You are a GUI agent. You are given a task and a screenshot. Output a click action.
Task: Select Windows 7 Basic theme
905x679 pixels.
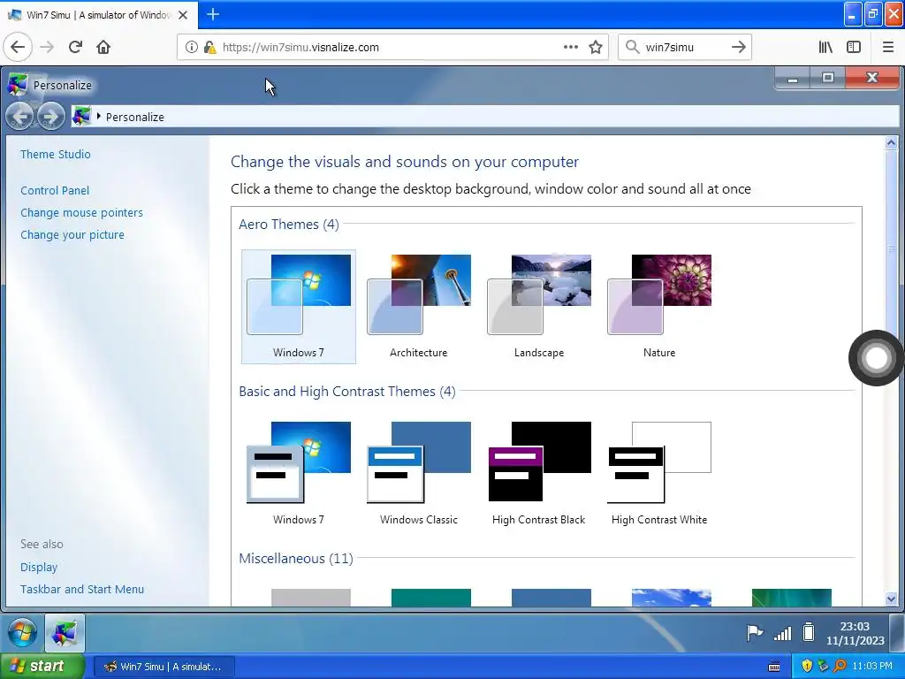click(299, 474)
